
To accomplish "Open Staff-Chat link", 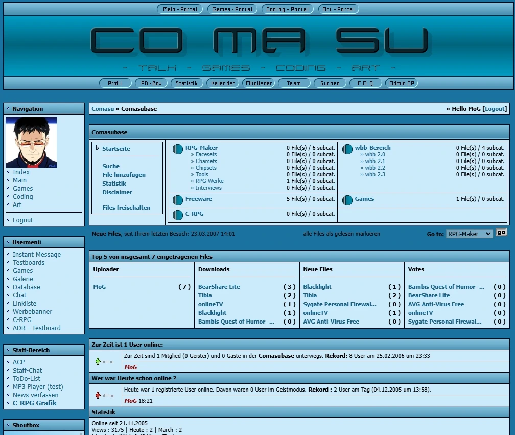I will [27, 370].
